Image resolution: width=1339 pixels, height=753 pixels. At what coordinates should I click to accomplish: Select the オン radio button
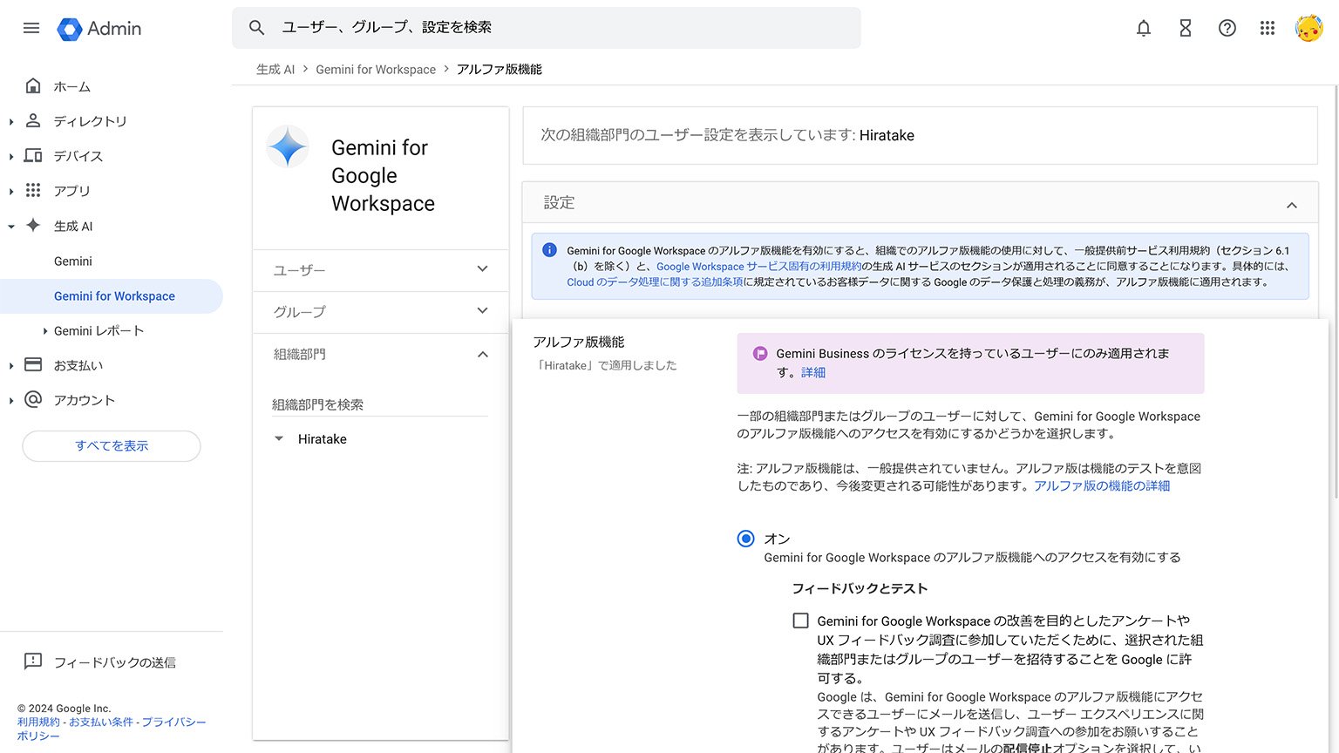click(745, 539)
